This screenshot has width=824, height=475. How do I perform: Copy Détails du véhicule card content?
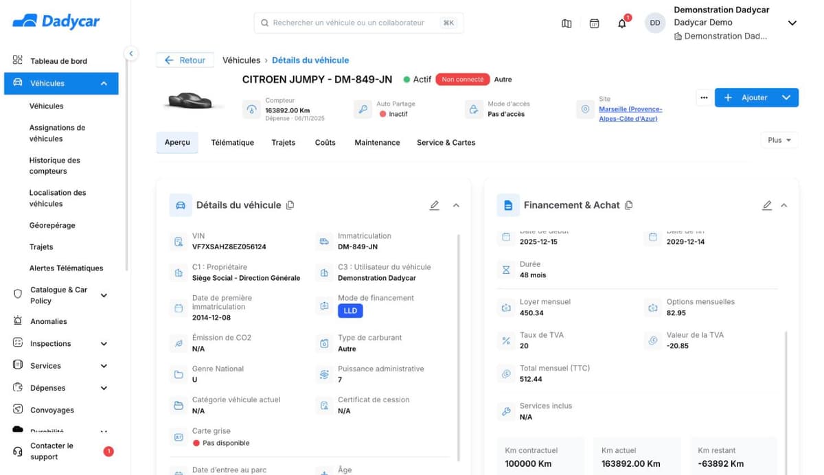(x=290, y=205)
